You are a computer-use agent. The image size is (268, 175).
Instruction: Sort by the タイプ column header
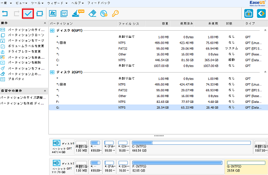click(255, 24)
